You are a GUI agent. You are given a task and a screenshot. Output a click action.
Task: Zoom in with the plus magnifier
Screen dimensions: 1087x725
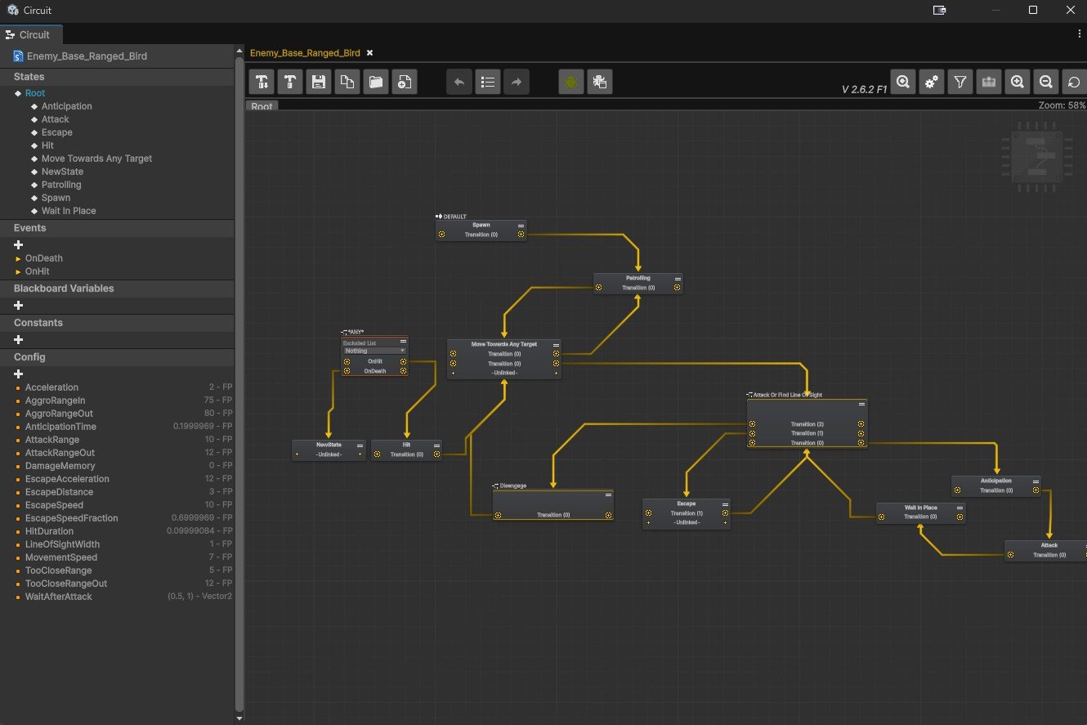(x=1018, y=82)
